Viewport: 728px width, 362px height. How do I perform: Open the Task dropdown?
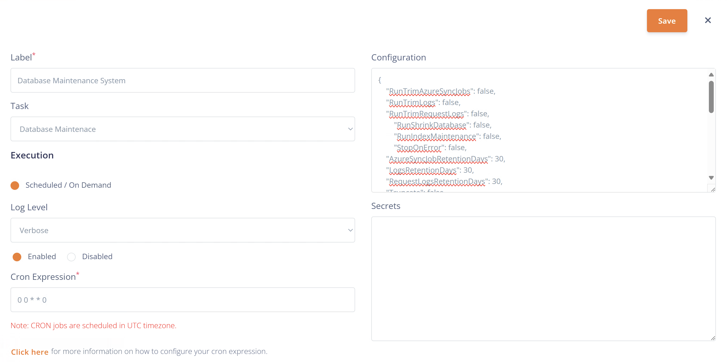pyautogui.click(x=183, y=129)
